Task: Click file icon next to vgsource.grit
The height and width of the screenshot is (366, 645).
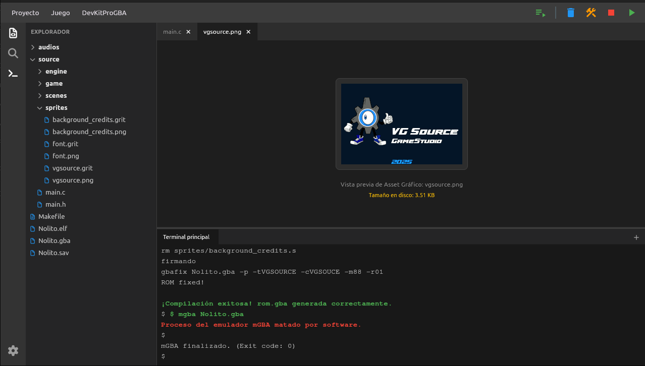Action: (x=47, y=168)
